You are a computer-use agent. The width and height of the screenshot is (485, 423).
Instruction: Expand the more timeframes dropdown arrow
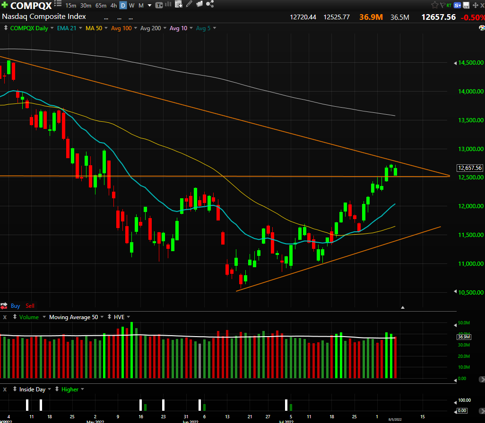pyautogui.click(x=150, y=6)
